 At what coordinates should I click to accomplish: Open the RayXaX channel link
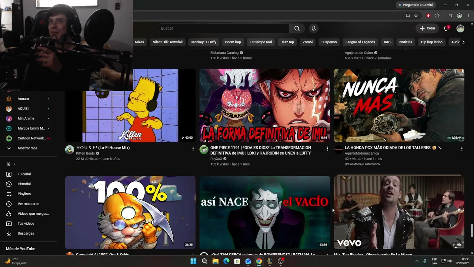coord(216,159)
